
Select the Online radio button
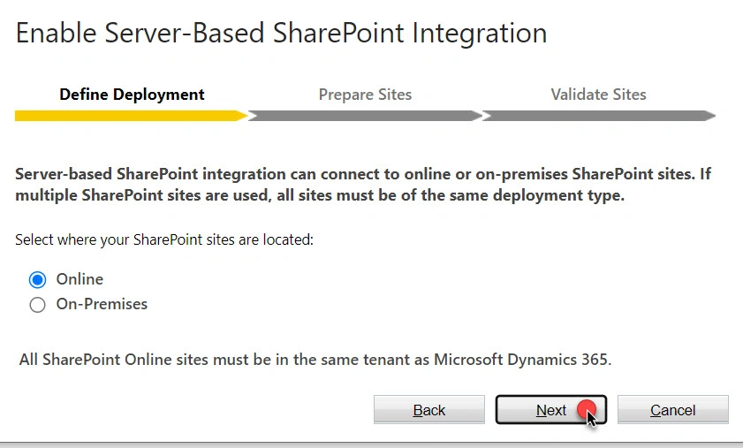(37, 280)
